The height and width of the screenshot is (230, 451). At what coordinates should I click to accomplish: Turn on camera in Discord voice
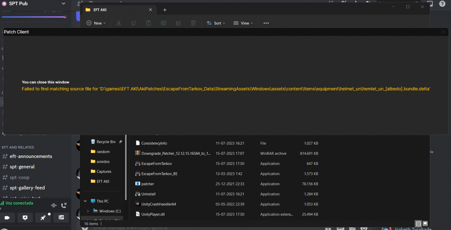(x=7, y=218)
